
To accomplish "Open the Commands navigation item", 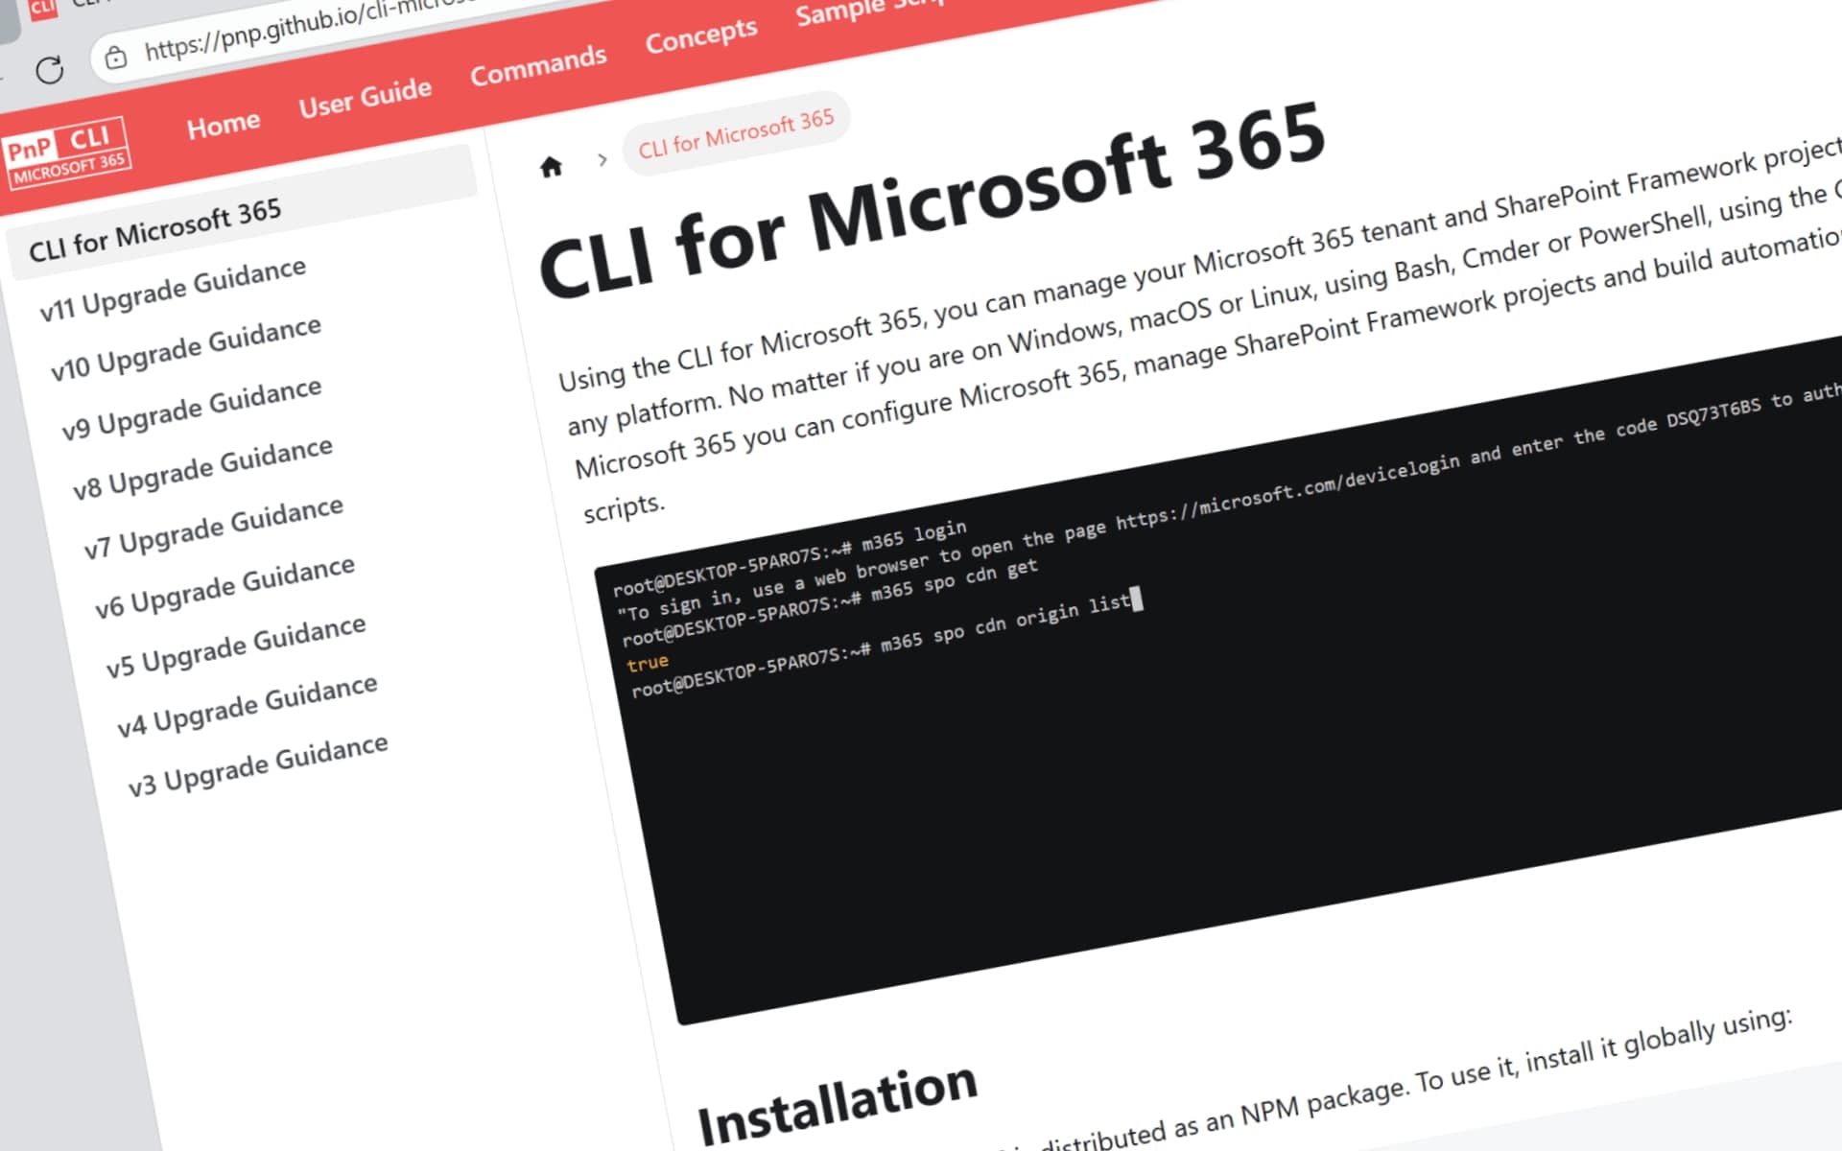I will point(537,66).
